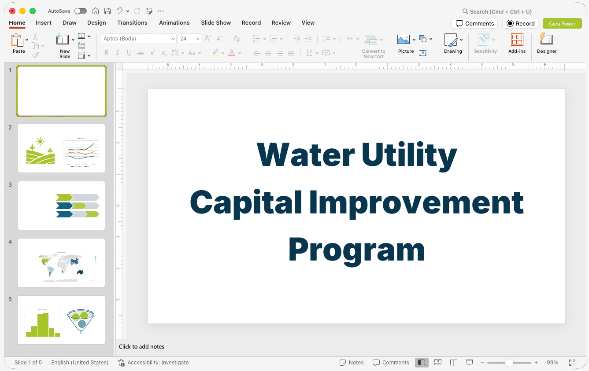Click the text highlight color swatch

pyautogui.click(x=215, y=53)
